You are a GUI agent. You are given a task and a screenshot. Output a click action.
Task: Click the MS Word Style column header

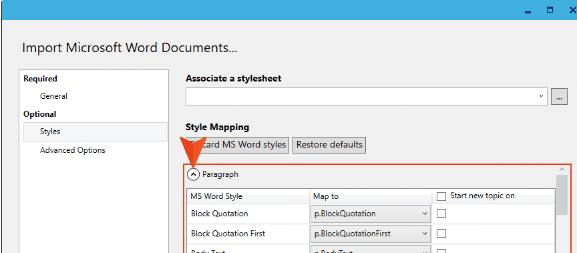248,196
